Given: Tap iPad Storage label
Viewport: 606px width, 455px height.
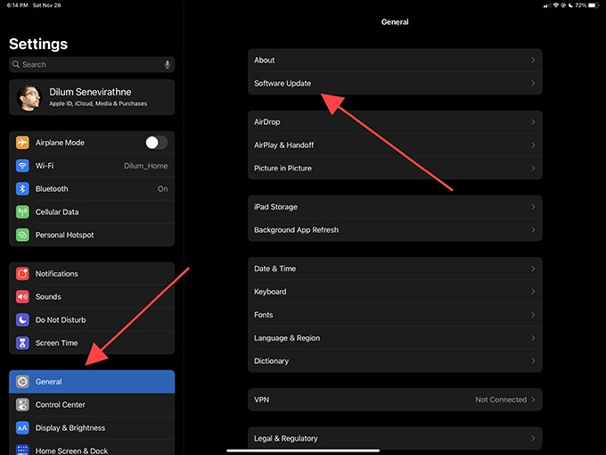Looking at the screenshot, I should coord(275,207).
